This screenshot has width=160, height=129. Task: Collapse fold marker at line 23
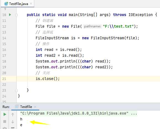point(16,91)
